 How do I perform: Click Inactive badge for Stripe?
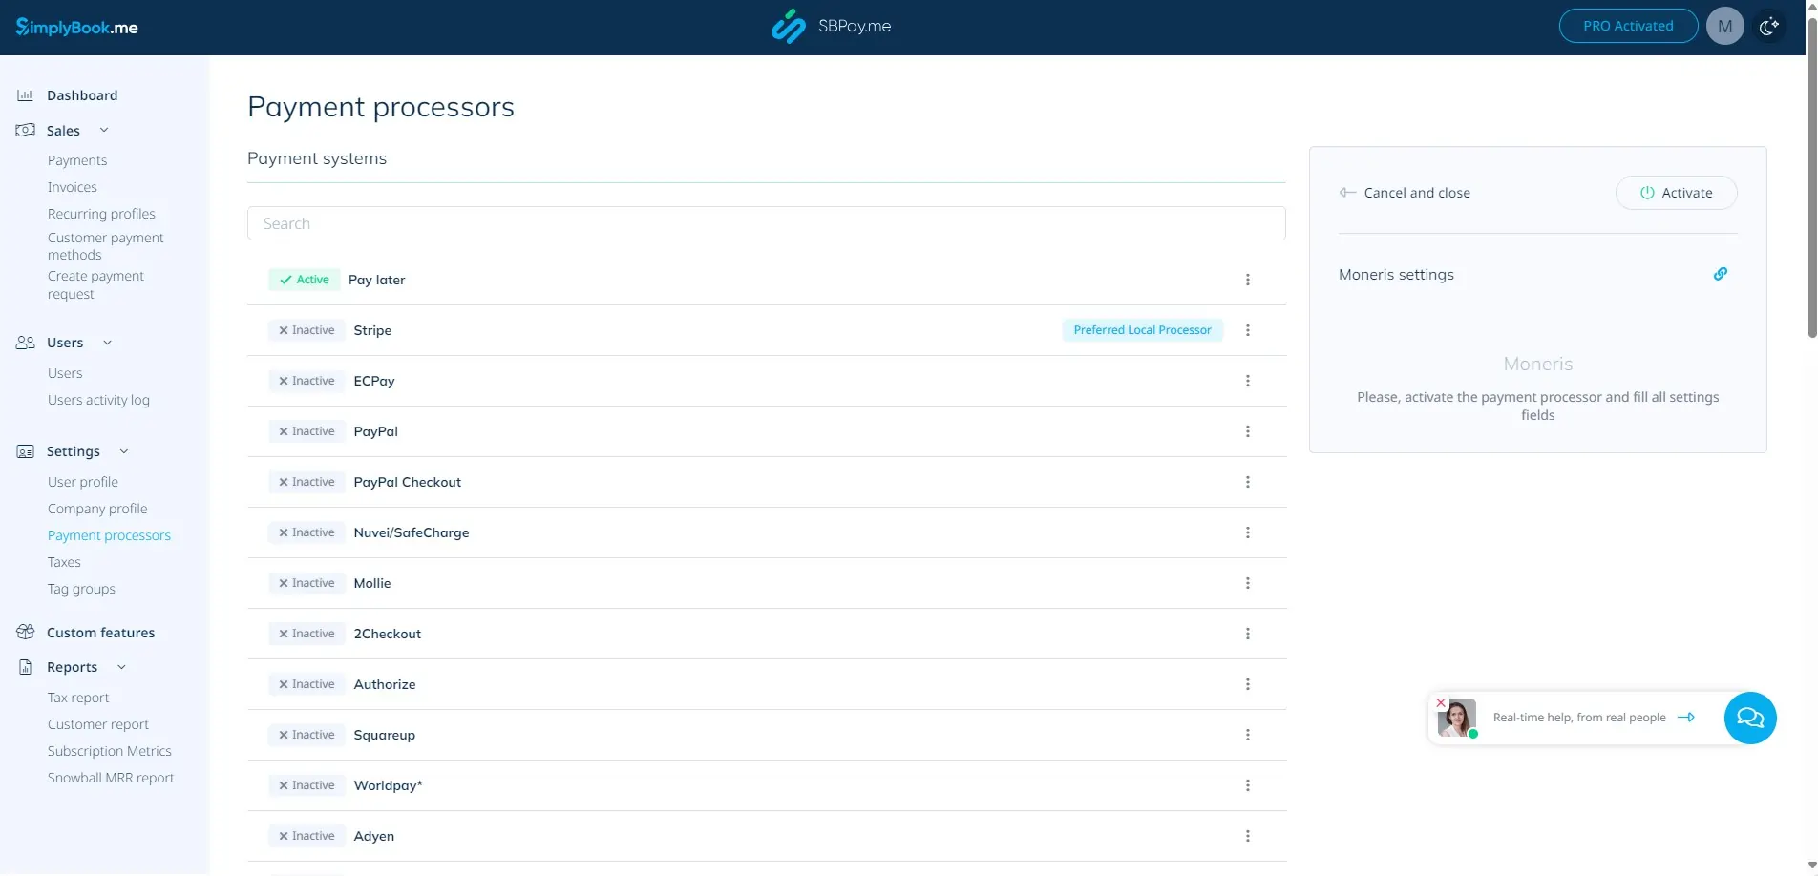pyautogui.click(x=307, y=330)
